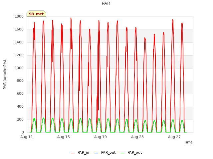Click the blue PAR_out legend swatch
The image size is (213, 159).
(96, 153)
